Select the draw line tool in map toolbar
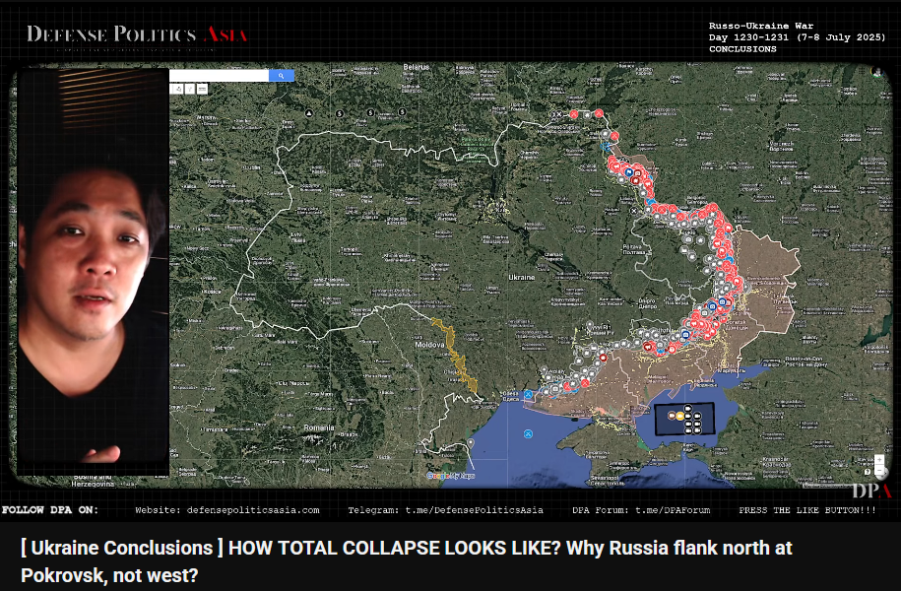This screenshot has height=591, width=901. coord(178,89)
